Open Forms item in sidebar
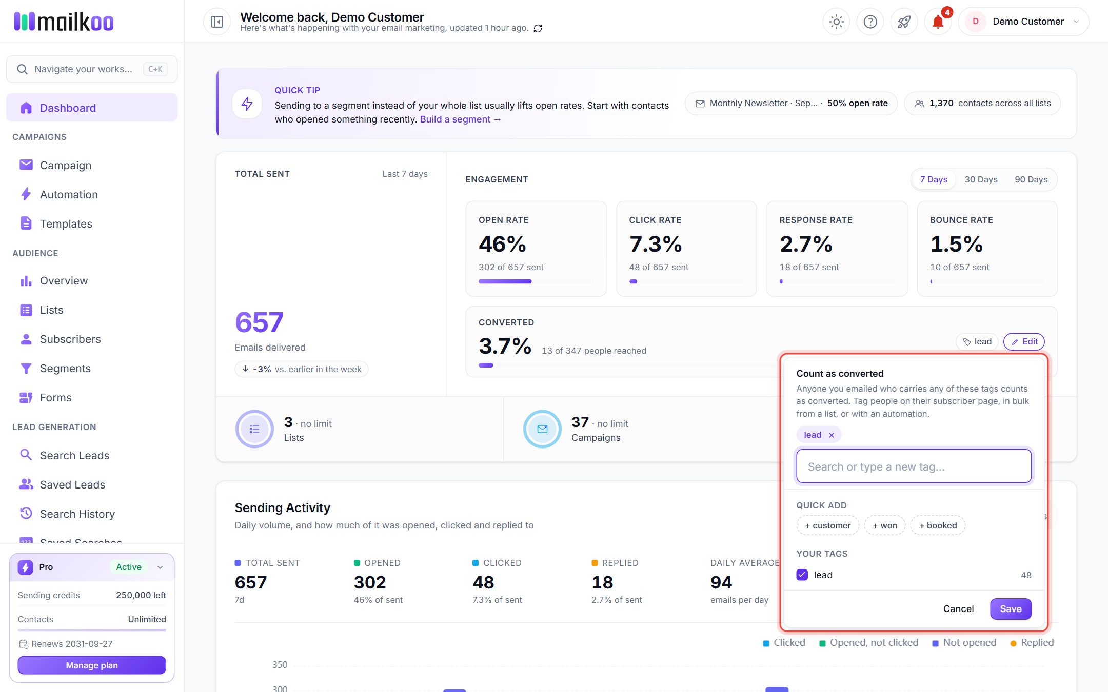Screen dimensions: 1108x692 pos(92,397)
